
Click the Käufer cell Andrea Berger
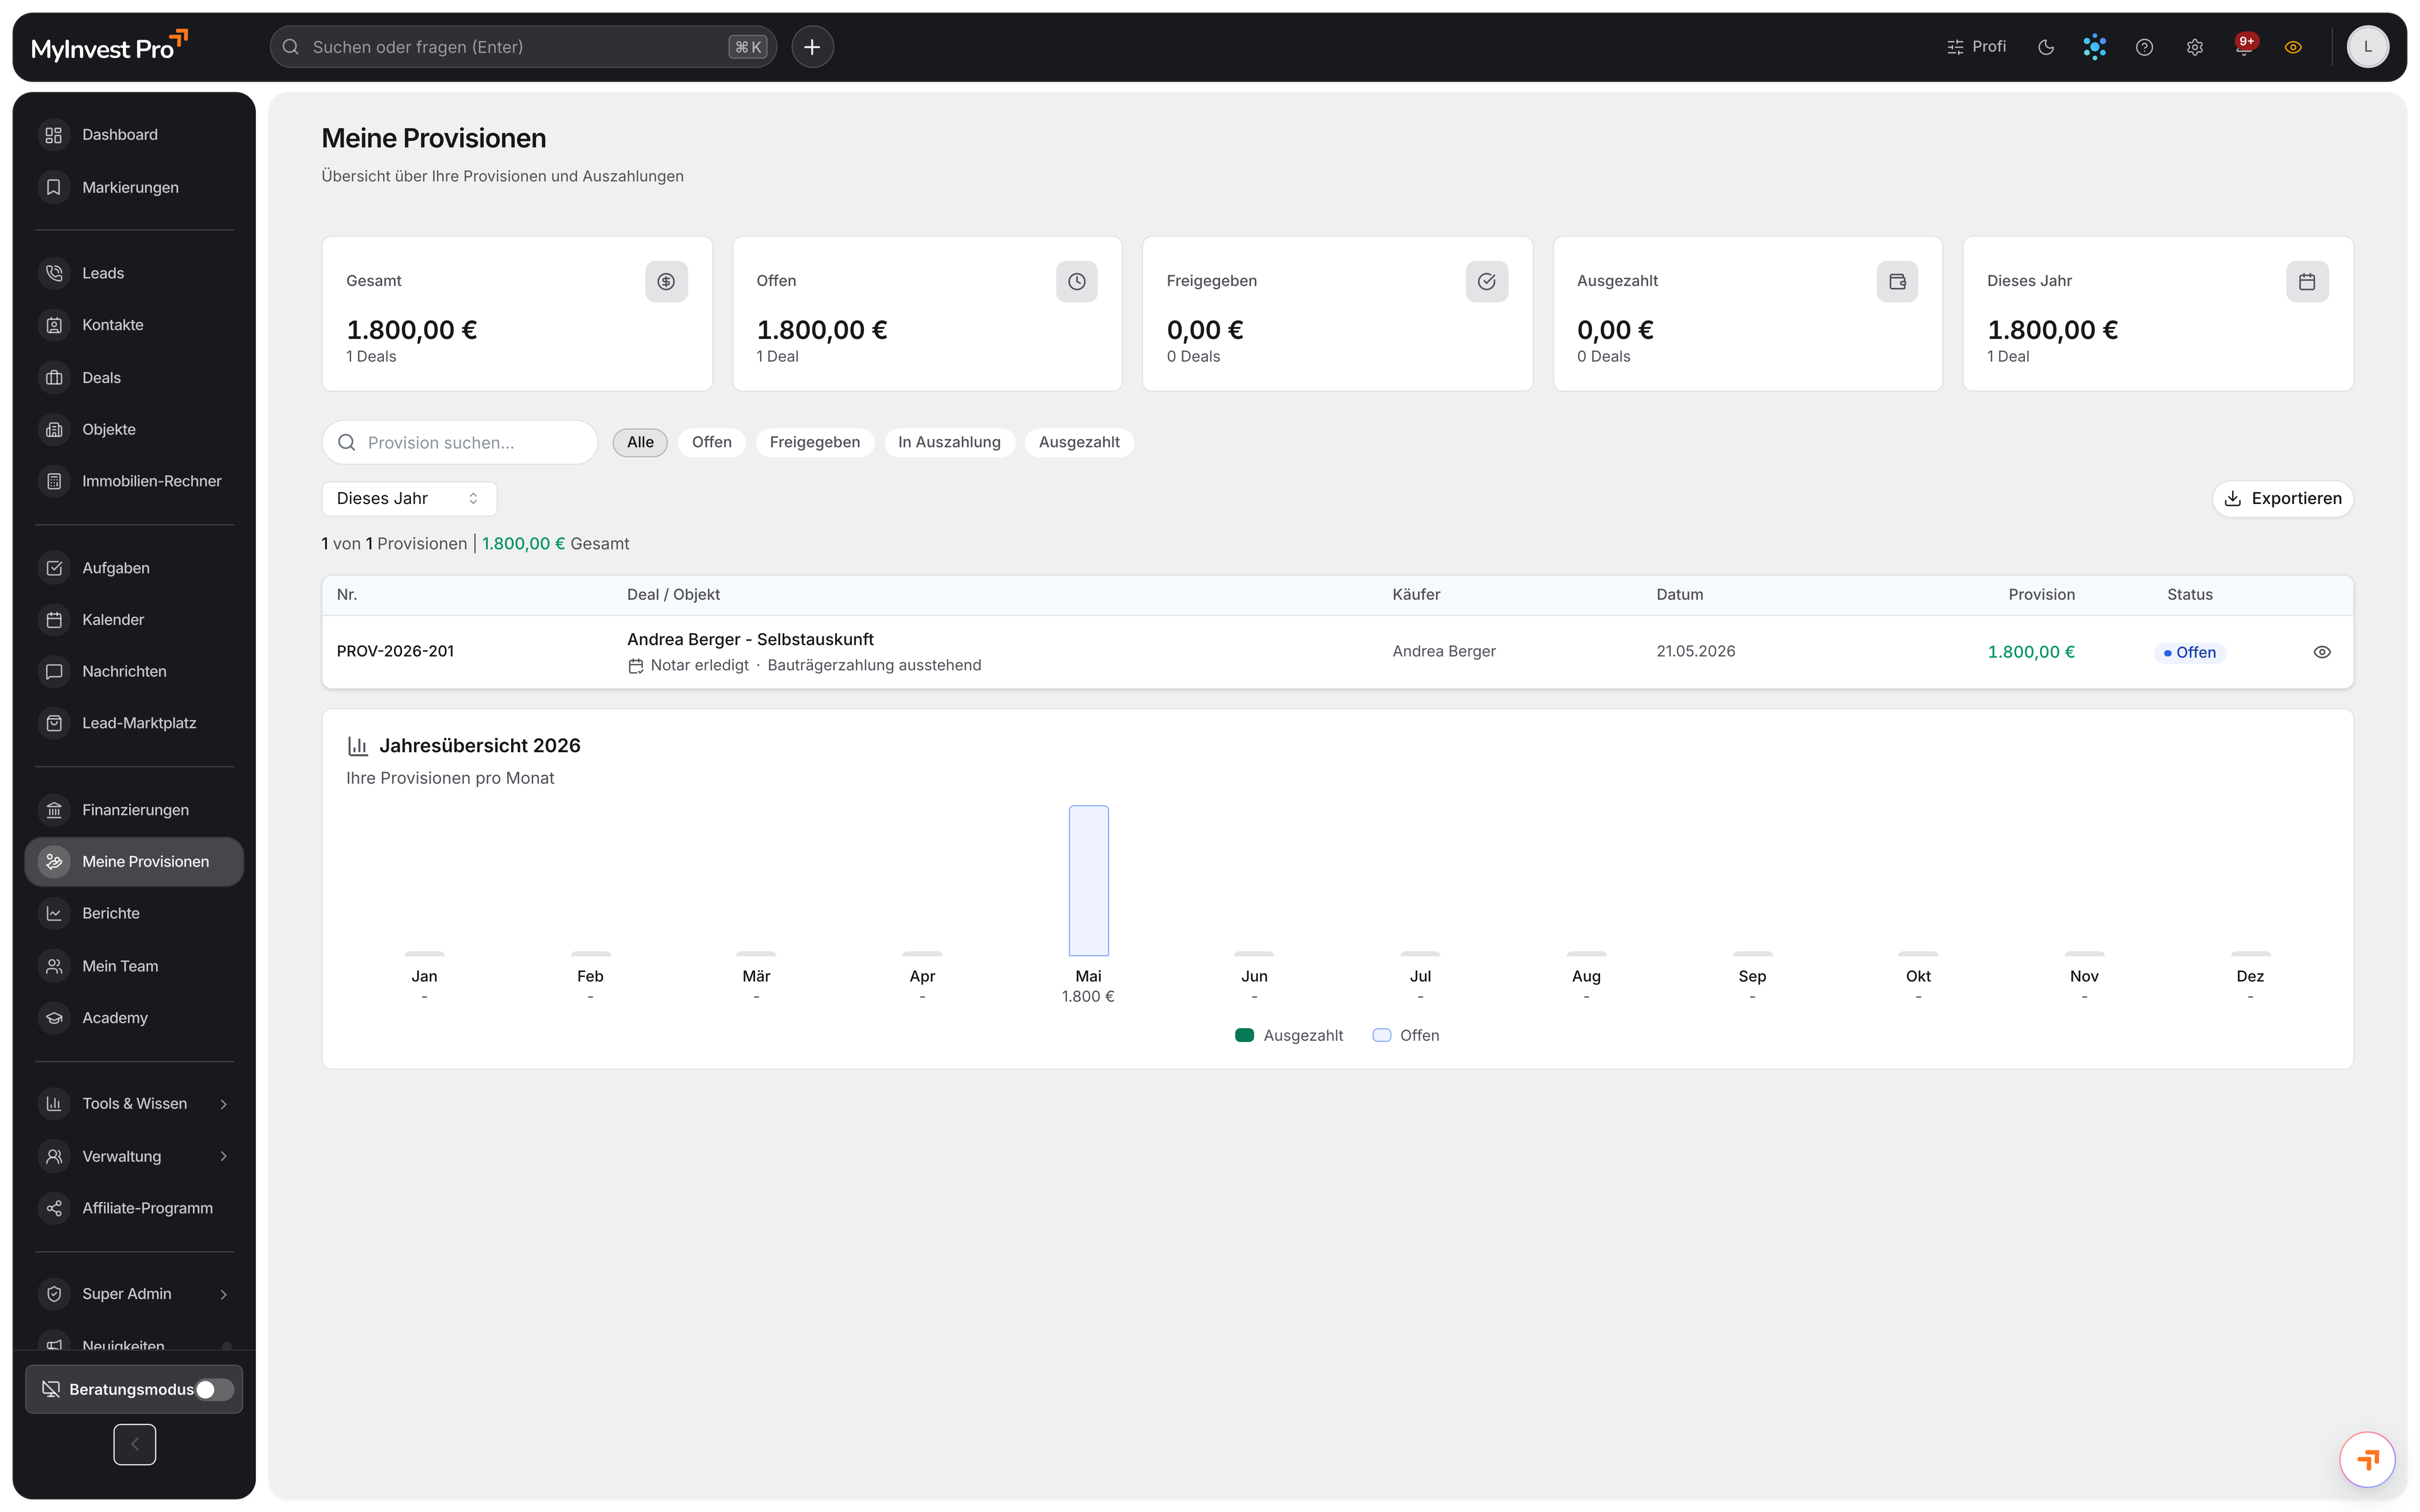tap(1443, 651)
